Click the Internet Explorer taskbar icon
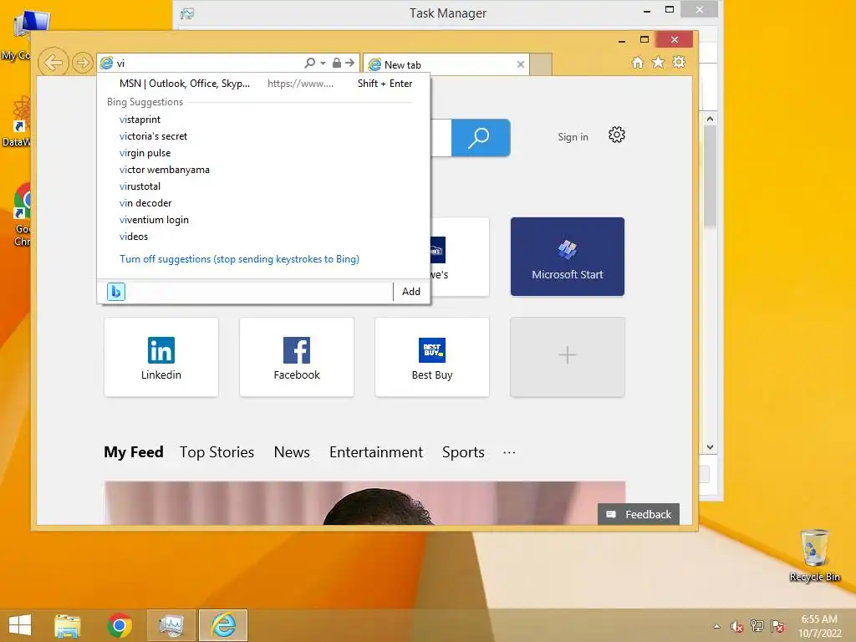Image resolution: width=856 pixels, height=642 pixels. tap(223, 625)
